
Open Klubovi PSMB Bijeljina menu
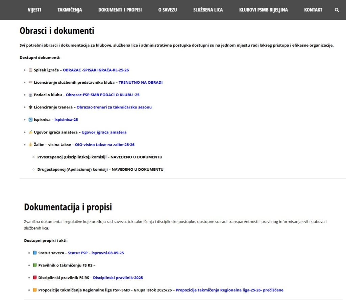click(x=263, y=10)
